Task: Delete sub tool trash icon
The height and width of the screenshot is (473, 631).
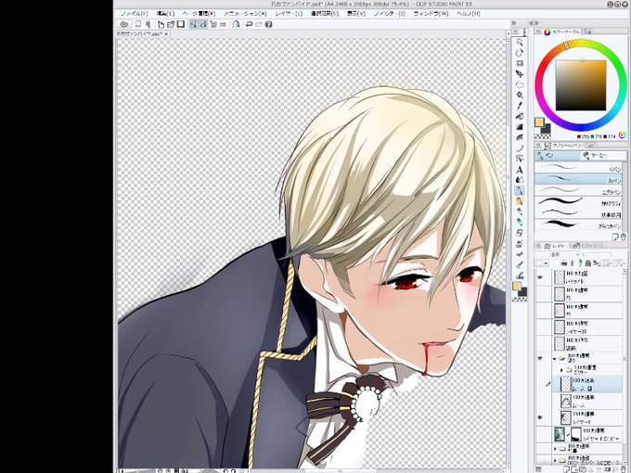Action: point(624,236)
